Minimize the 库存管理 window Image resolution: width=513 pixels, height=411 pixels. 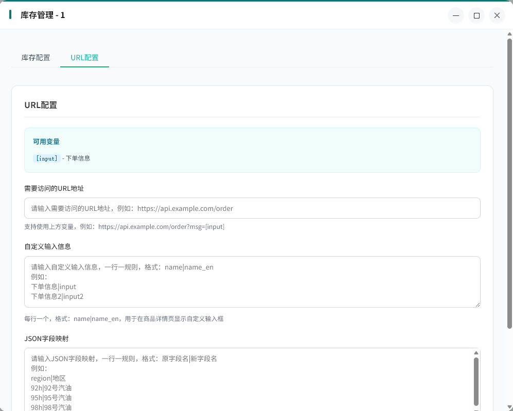[455, 15]
